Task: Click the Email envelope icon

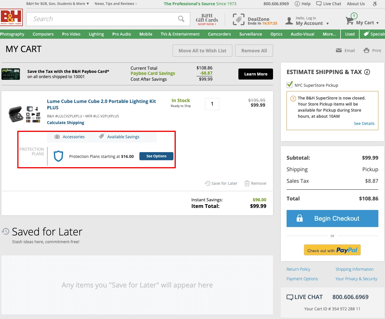Action: [339, 51]
